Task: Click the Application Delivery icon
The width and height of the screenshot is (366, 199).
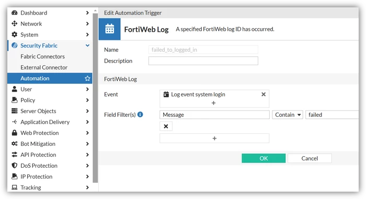Action: coord(15,122)
